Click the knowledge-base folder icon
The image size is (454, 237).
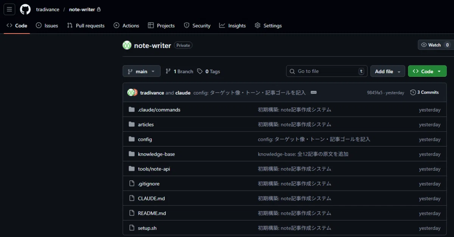point(132,154)
